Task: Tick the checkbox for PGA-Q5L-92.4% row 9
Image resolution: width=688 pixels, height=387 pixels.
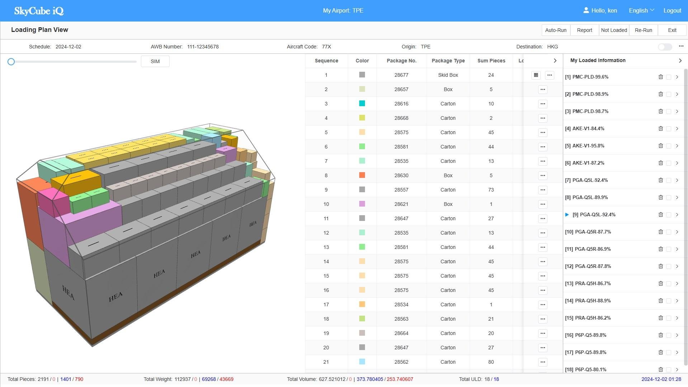Action: (668, 215)
